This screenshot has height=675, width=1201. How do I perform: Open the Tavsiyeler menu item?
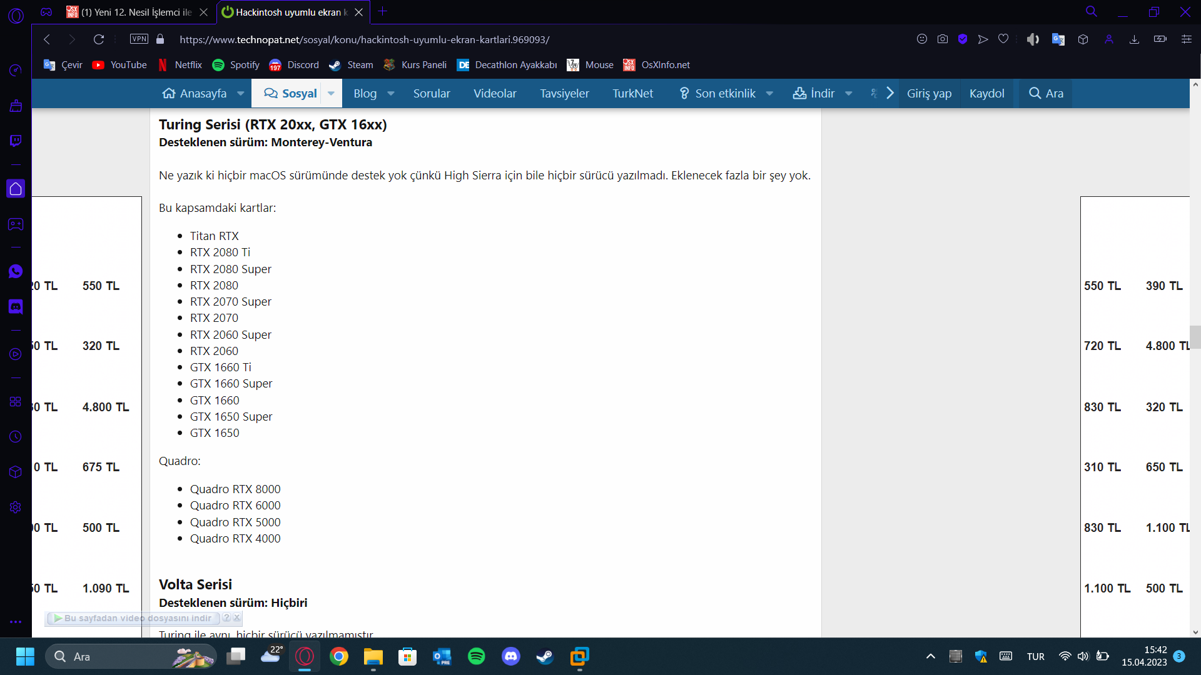(x=564, y=94)
